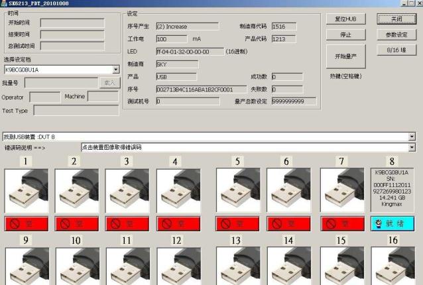Click the Machine input field
Viewport: 423px width, 285px height.
(x=103, y=97)
